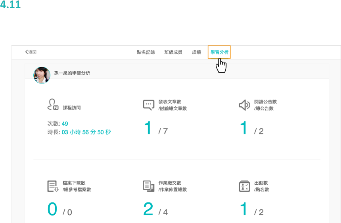Open the 班級成員 tab
This screenshot has height=223, width=341.
(x=173, y=52)
